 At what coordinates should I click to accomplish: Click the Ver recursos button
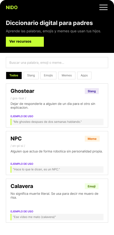25,42
